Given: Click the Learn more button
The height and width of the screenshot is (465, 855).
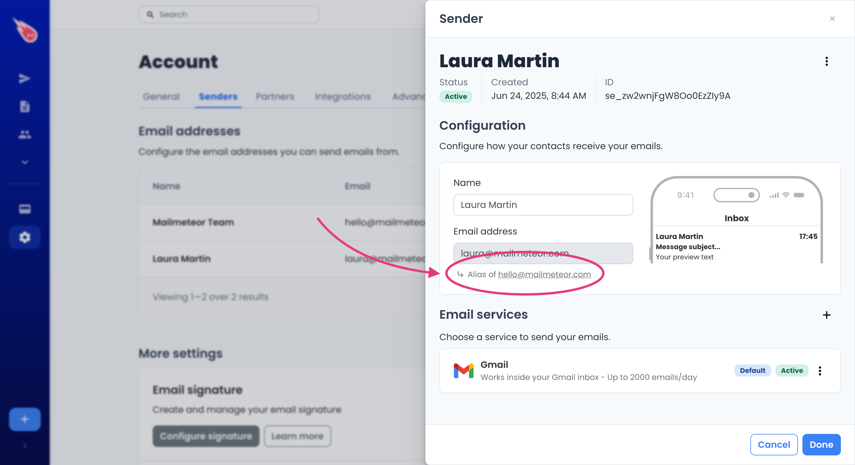Looking at the screenshot, I should (x=297, y=436).
